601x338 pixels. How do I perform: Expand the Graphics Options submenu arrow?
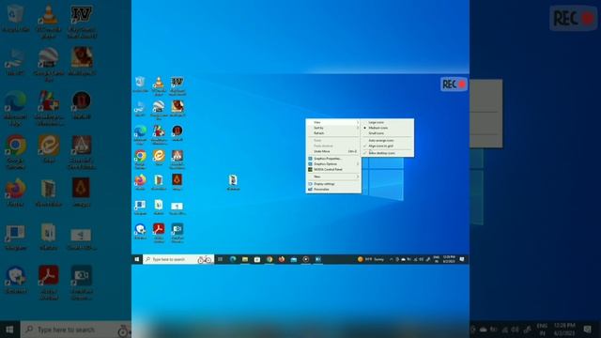(358, 164)
